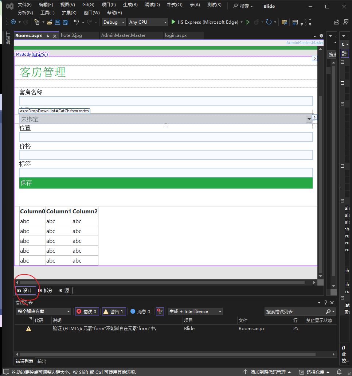This screenshot has height=376, width=352.
Task: Click the open file folder icon
Action: tap(49, 22)
